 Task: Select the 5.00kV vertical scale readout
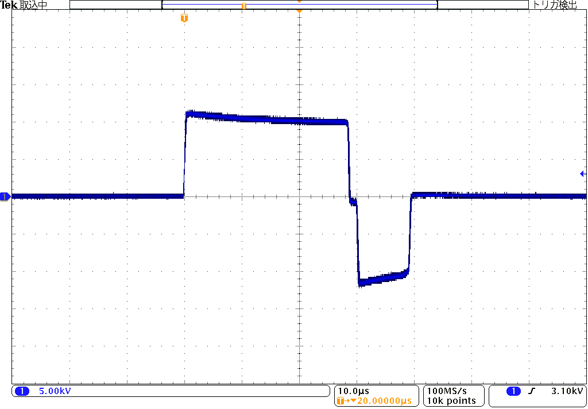coord(55,391)
